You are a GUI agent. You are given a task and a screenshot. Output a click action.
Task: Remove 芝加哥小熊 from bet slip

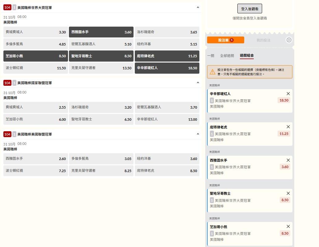(288, 227)
